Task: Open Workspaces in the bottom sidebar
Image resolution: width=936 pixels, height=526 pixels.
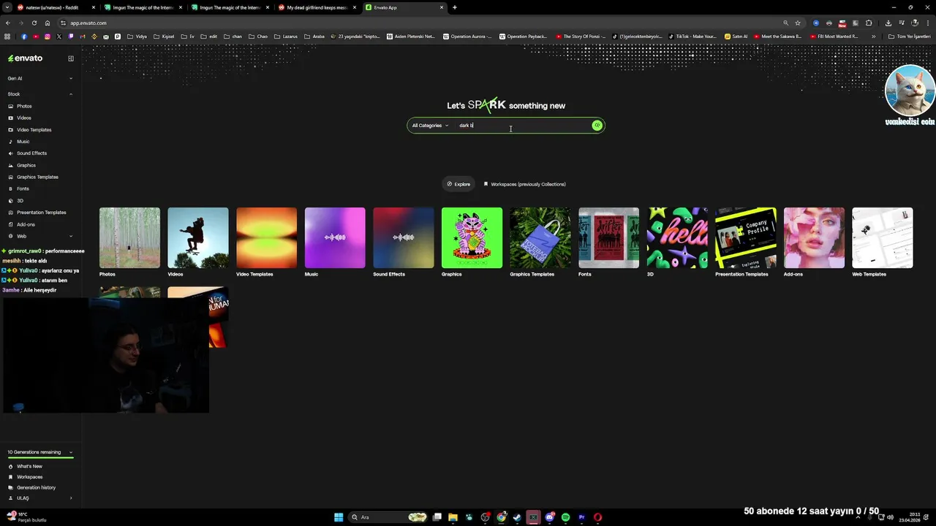Action: 25,477
